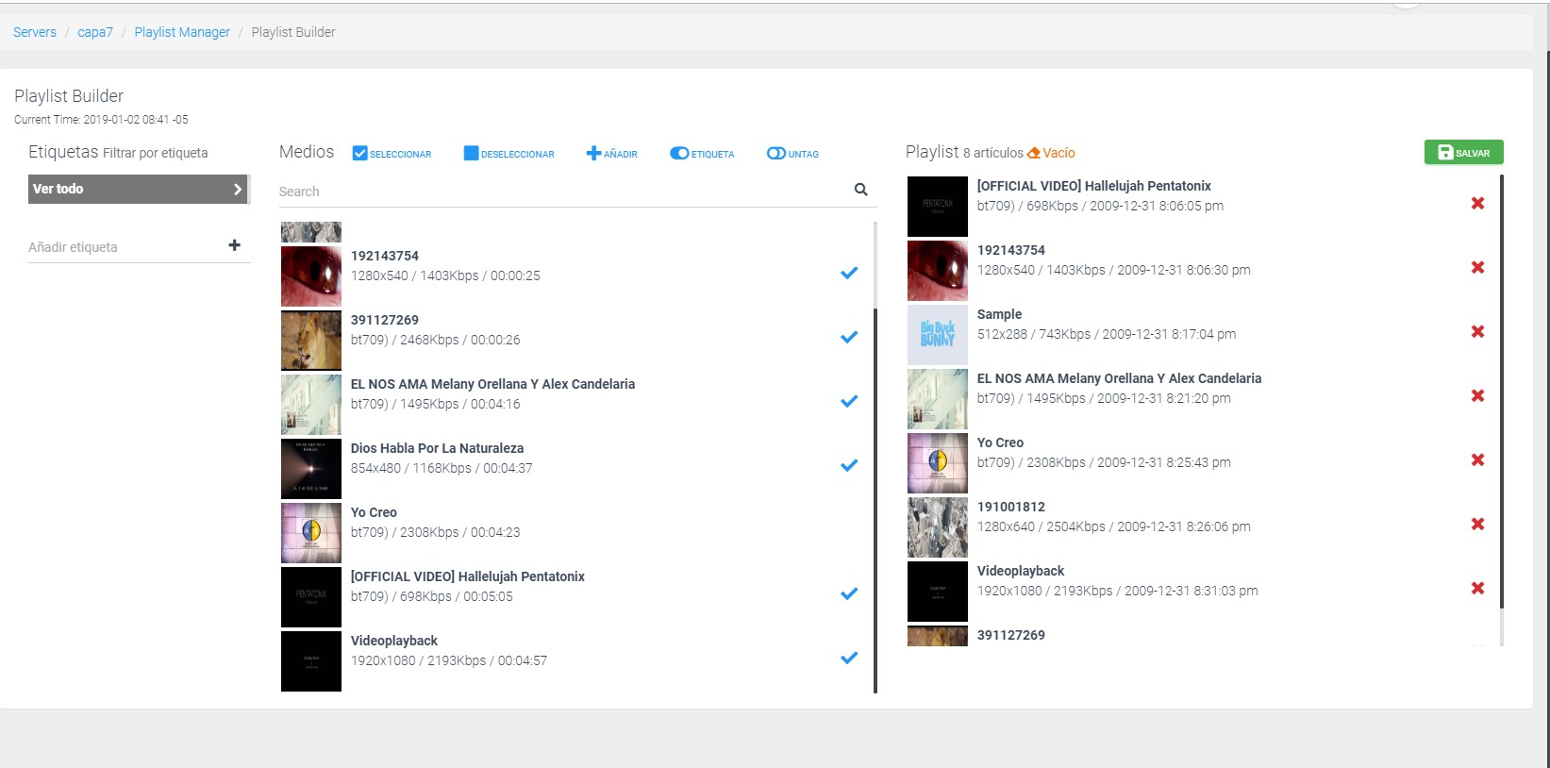Remove 191001812 from the playlist

click(x=1477, y=525)
